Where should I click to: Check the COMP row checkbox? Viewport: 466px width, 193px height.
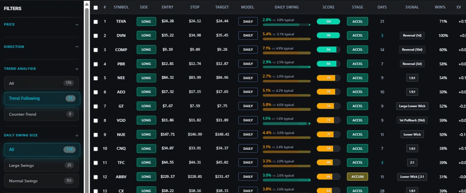point(95,50)
